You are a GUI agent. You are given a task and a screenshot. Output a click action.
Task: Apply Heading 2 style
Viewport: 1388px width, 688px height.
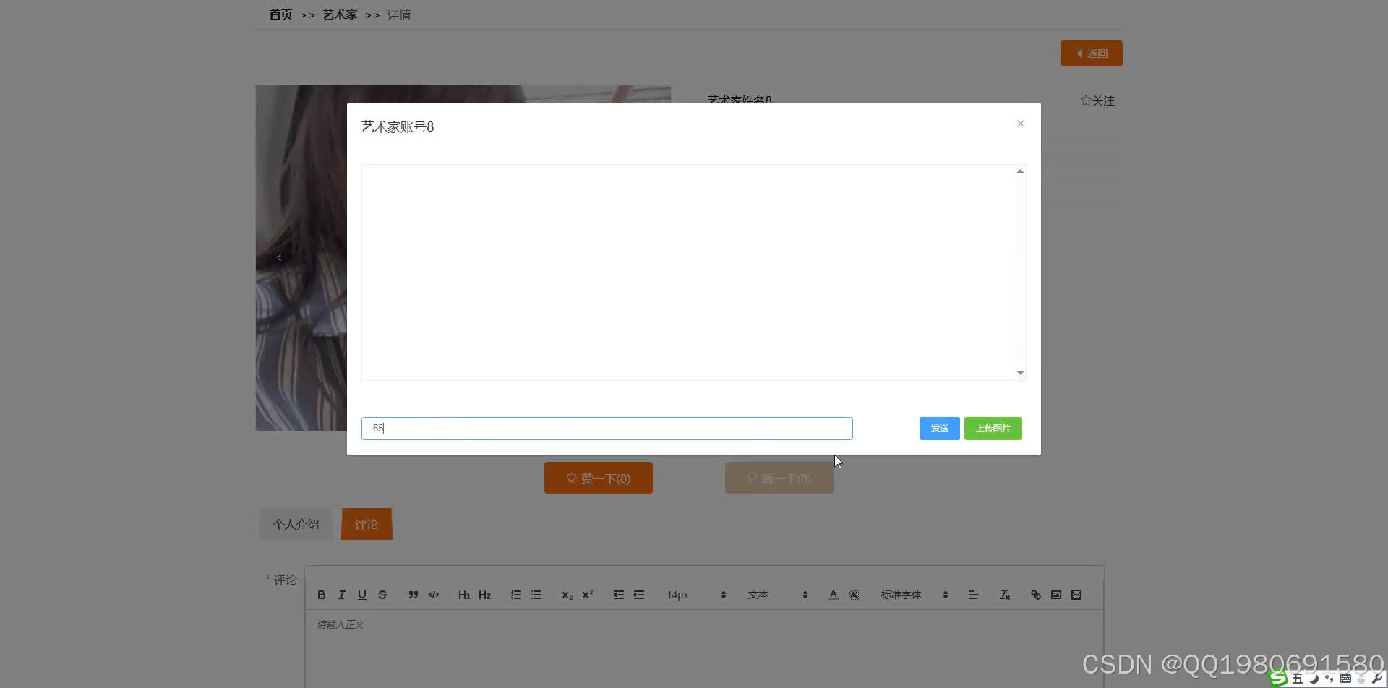pos(485,595)
